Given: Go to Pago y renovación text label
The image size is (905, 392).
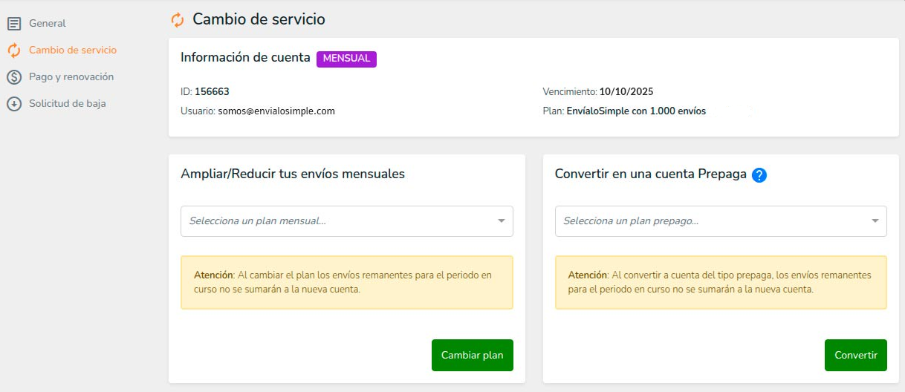Looking at the screenshot, I should pyautogui.click(x=71, y=77).
